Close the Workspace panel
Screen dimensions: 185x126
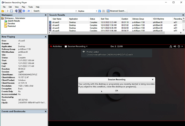coord(45,15)
